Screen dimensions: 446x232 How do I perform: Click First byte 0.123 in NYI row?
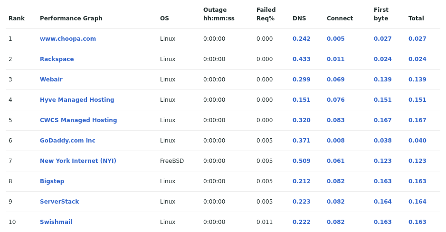pos(382,161)
